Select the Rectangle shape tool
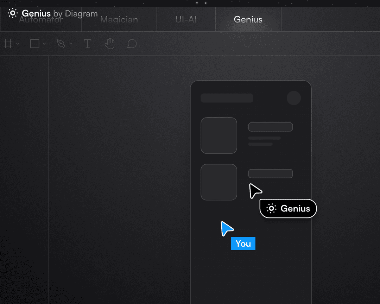This screenshot has height=304, width=380. (x=34, y=44)
